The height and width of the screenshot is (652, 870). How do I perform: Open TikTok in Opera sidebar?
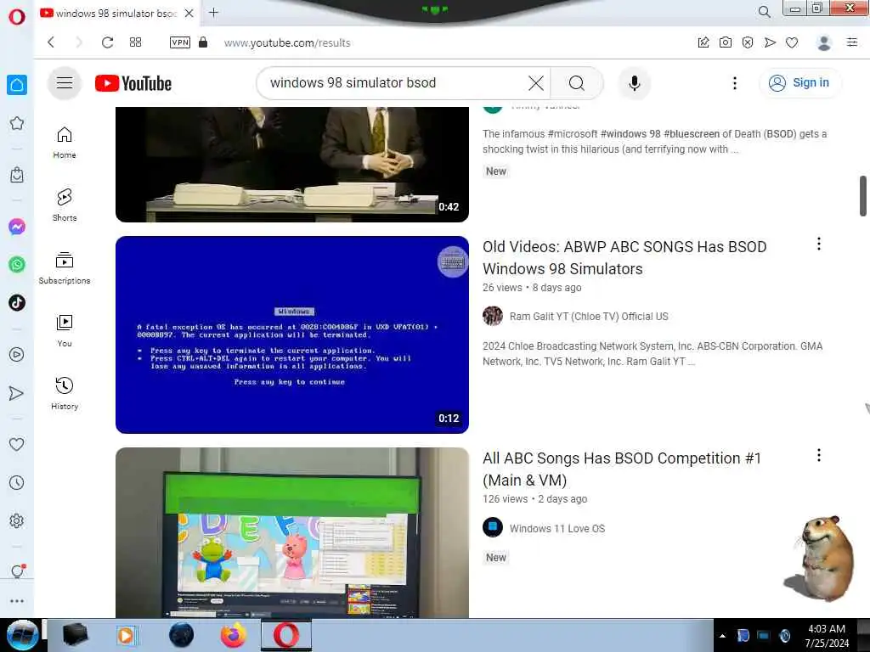(17, 303)
